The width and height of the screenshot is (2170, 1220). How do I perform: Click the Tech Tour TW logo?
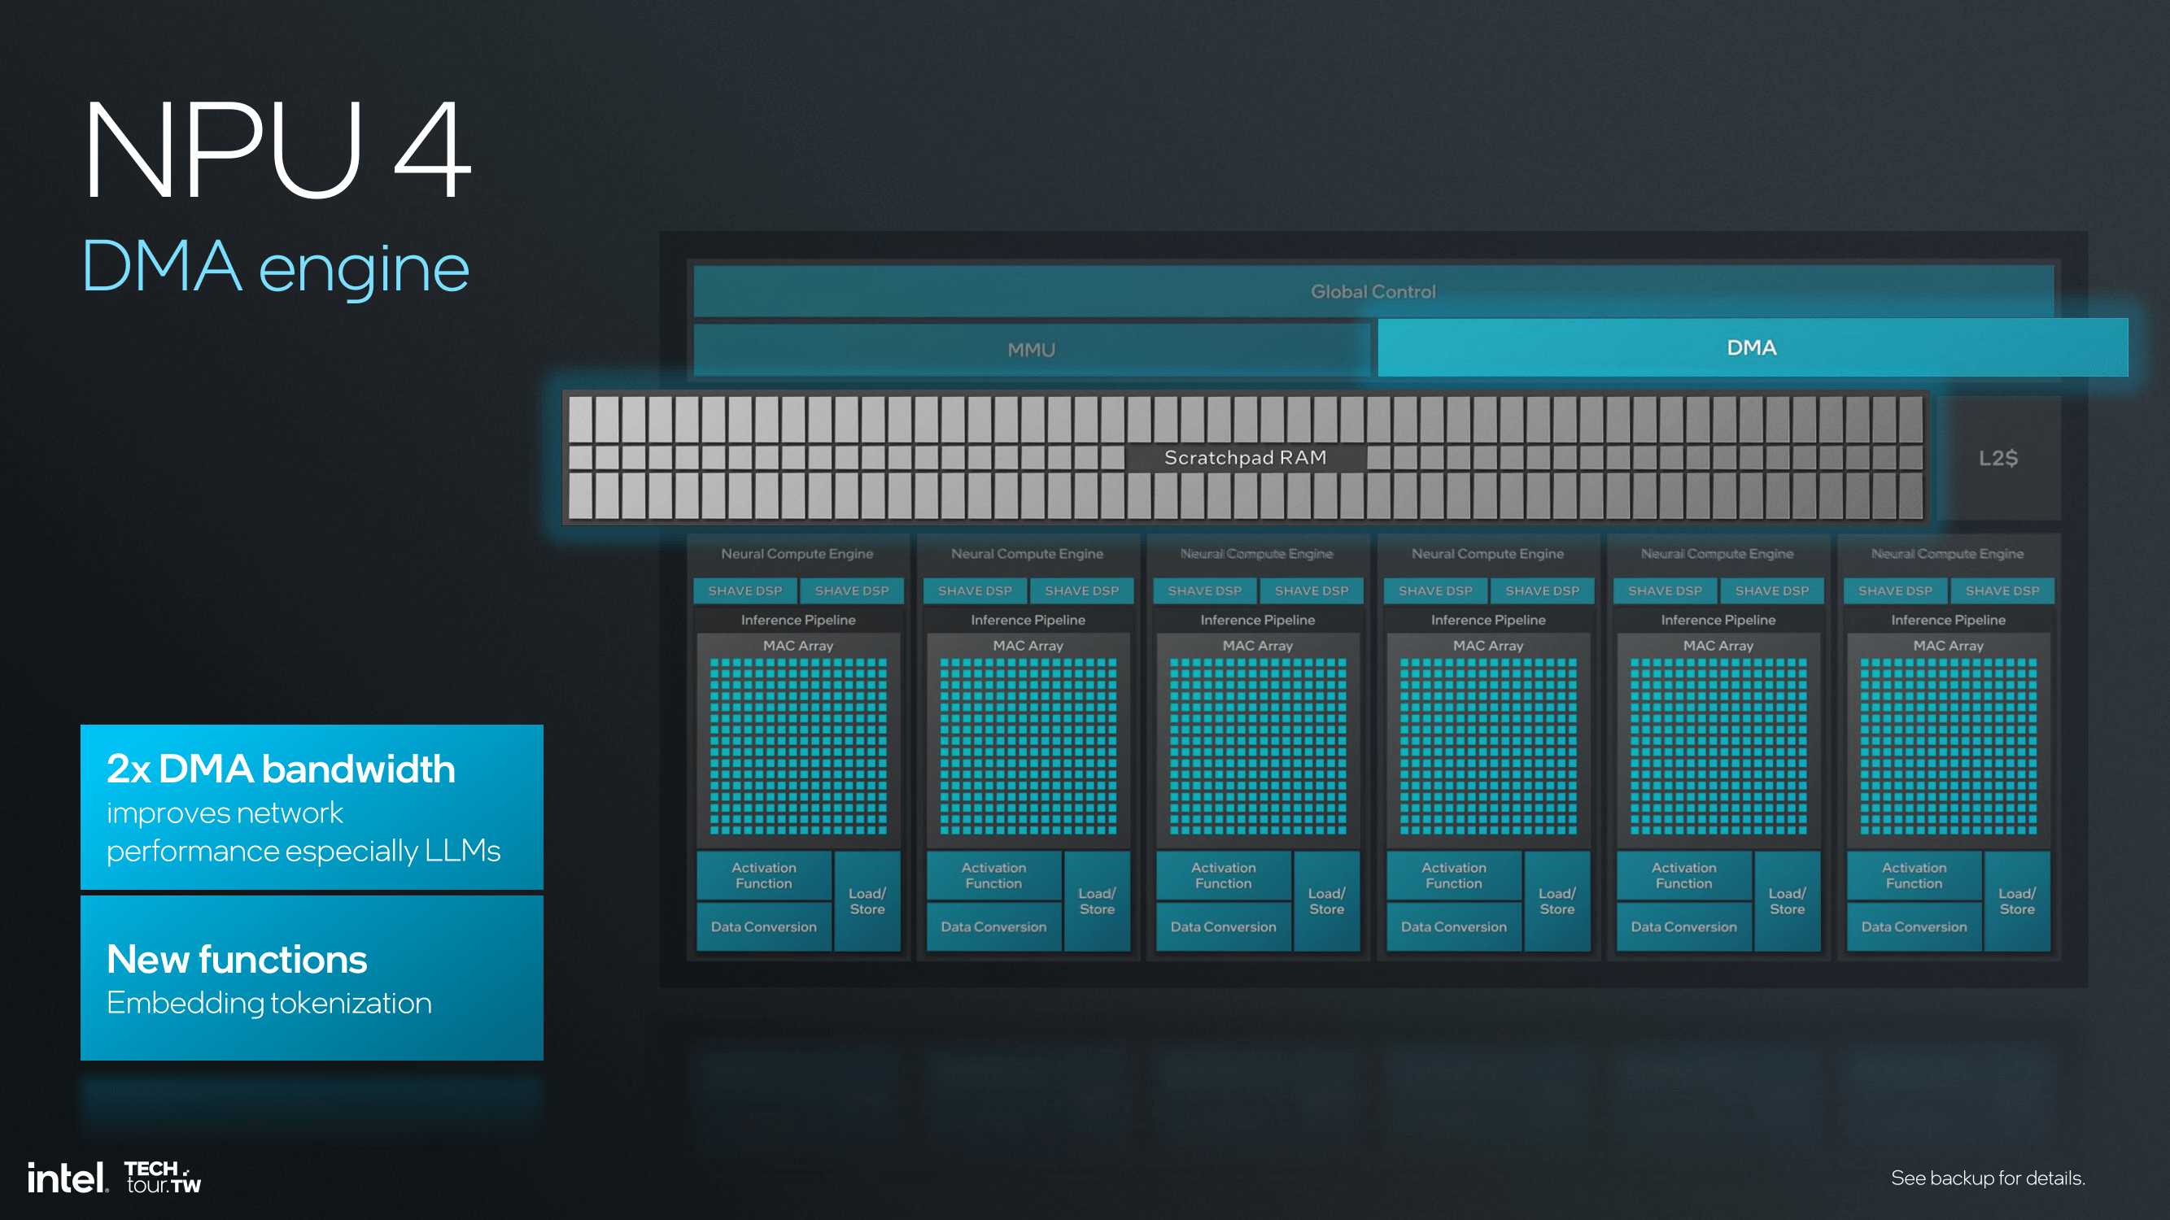[164, 1177]
